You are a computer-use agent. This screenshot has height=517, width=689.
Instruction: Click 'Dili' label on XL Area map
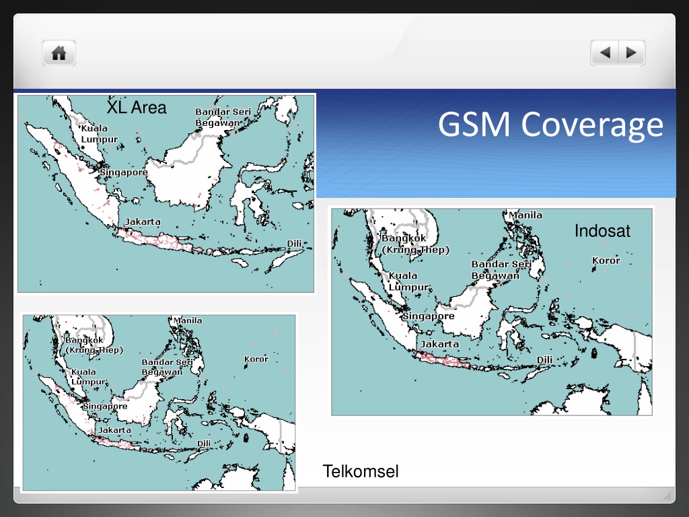[x=295, y=244]
